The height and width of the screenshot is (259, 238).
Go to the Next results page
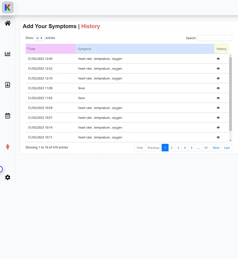click(x=216, y=147)
